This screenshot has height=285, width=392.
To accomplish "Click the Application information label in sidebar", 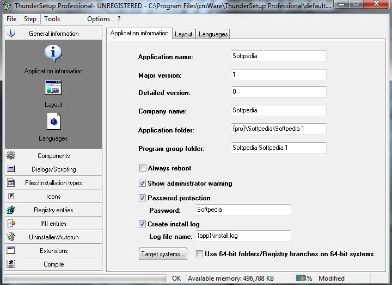I will (53, 71).
